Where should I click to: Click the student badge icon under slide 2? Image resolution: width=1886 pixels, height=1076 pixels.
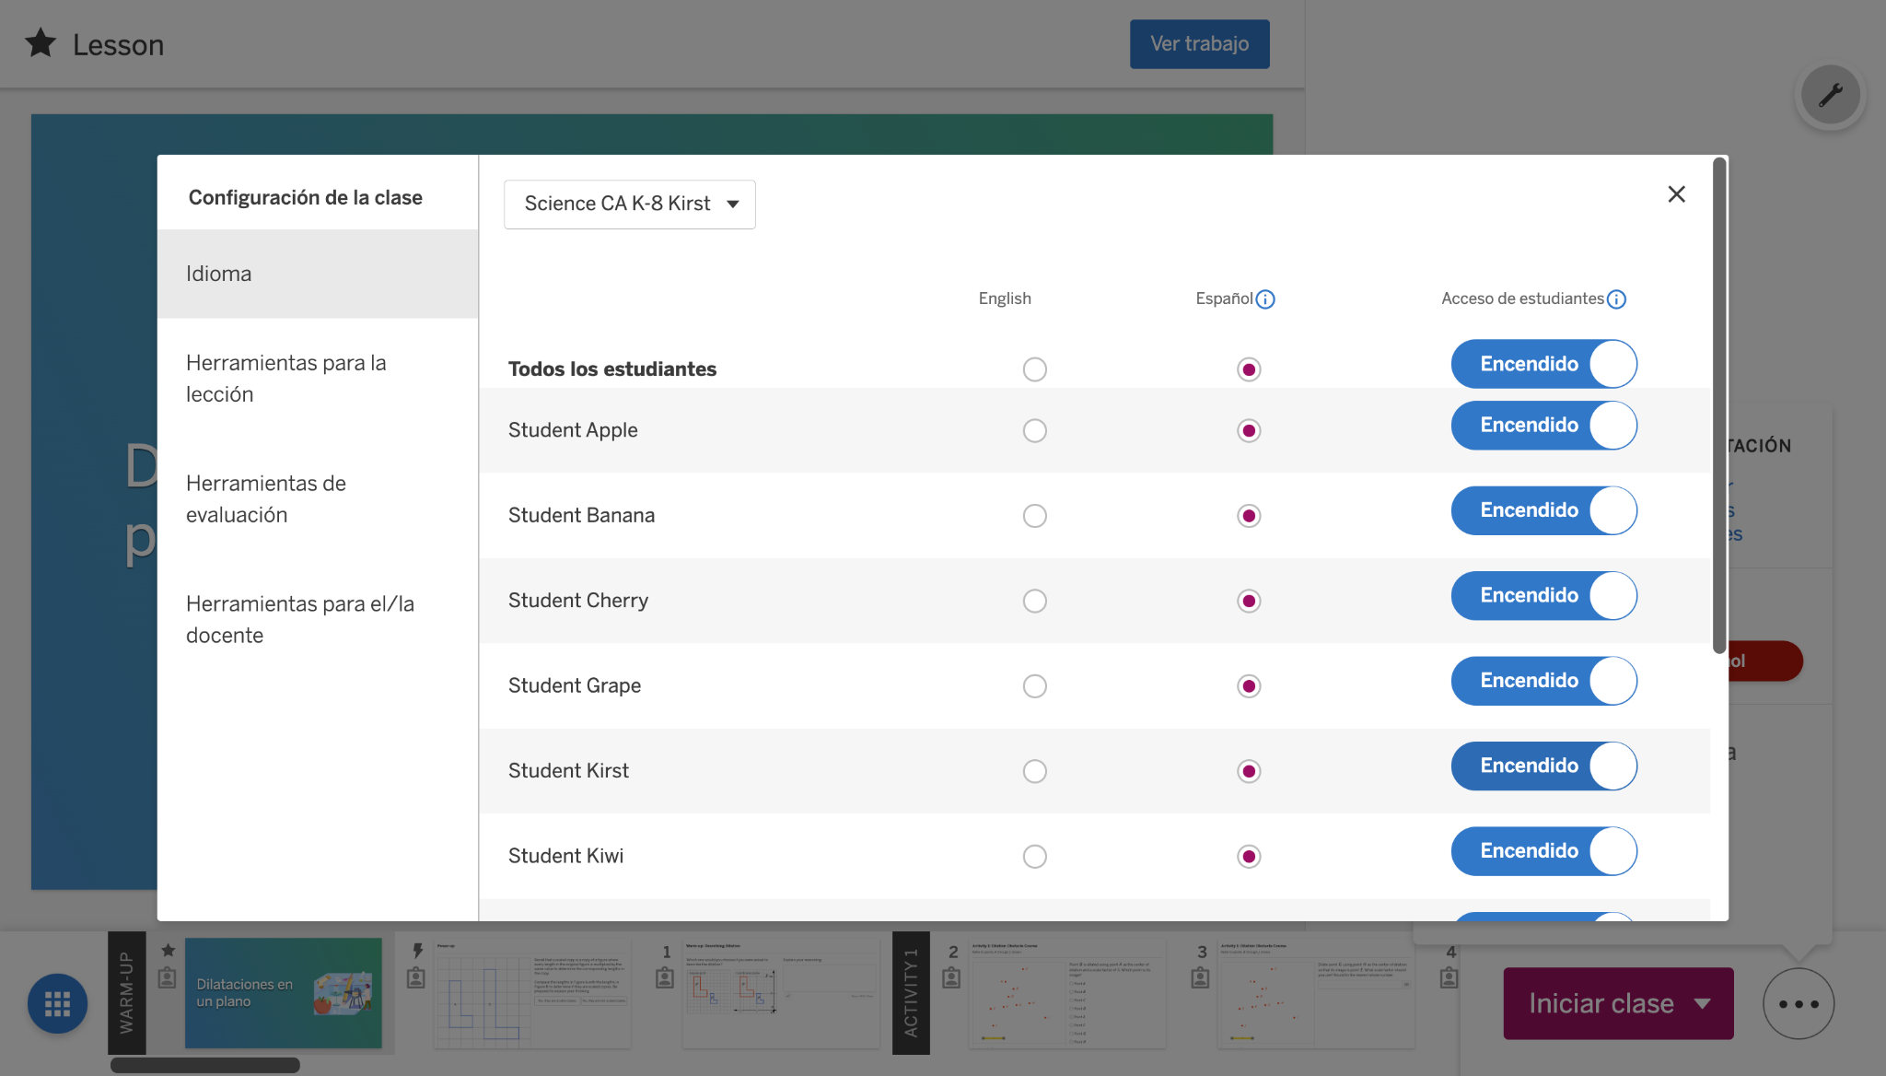pos(951,978)
